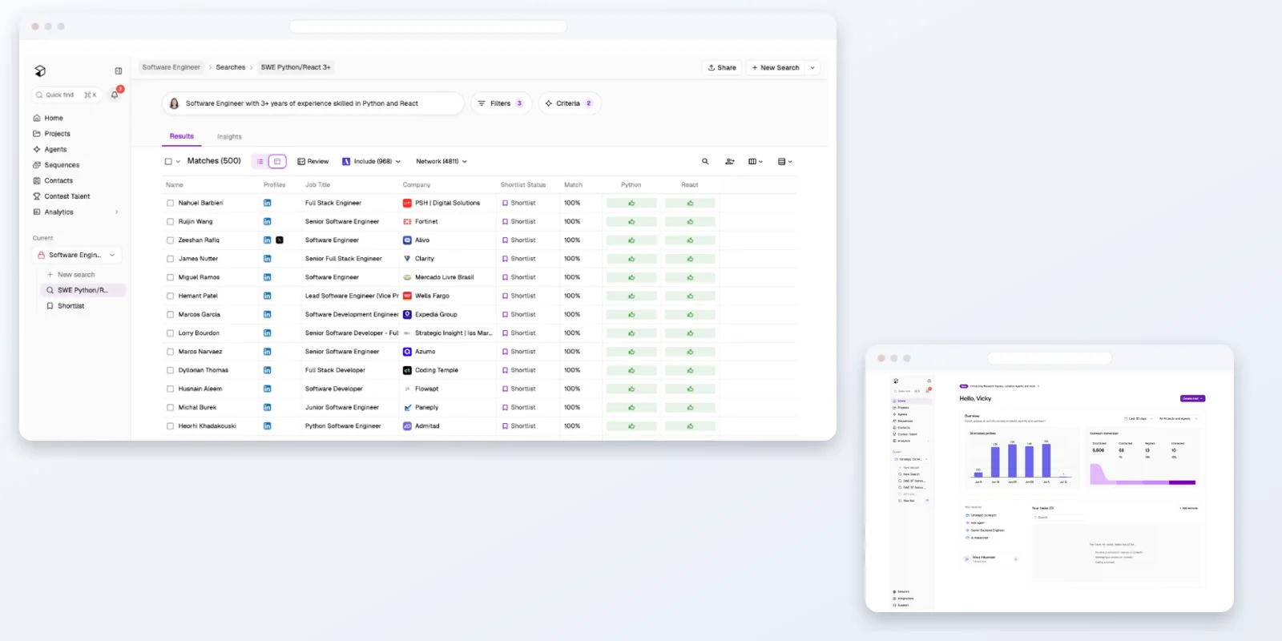Click the Expedia Group company logo
This screenshot has width=1282, height=641.
pyautogui.click(x=407, y=315)
